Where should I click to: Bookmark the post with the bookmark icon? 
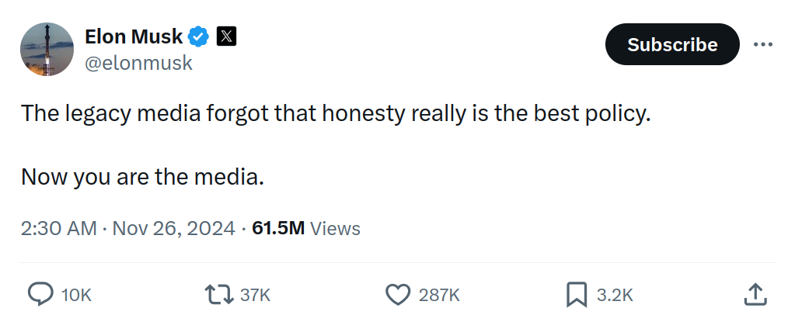[x=577, y=294]
